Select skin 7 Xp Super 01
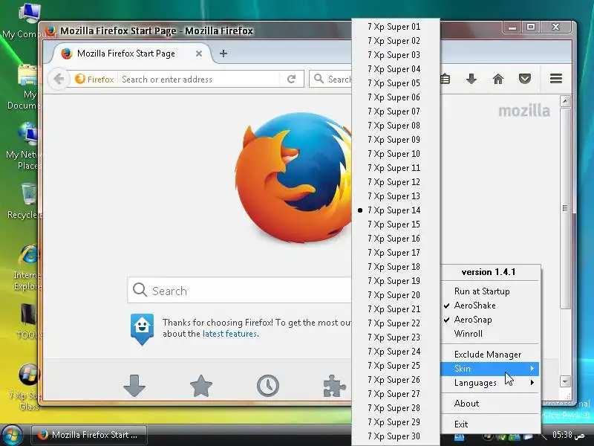This screenshot has width=594, height=446. [x=396, y=27]
